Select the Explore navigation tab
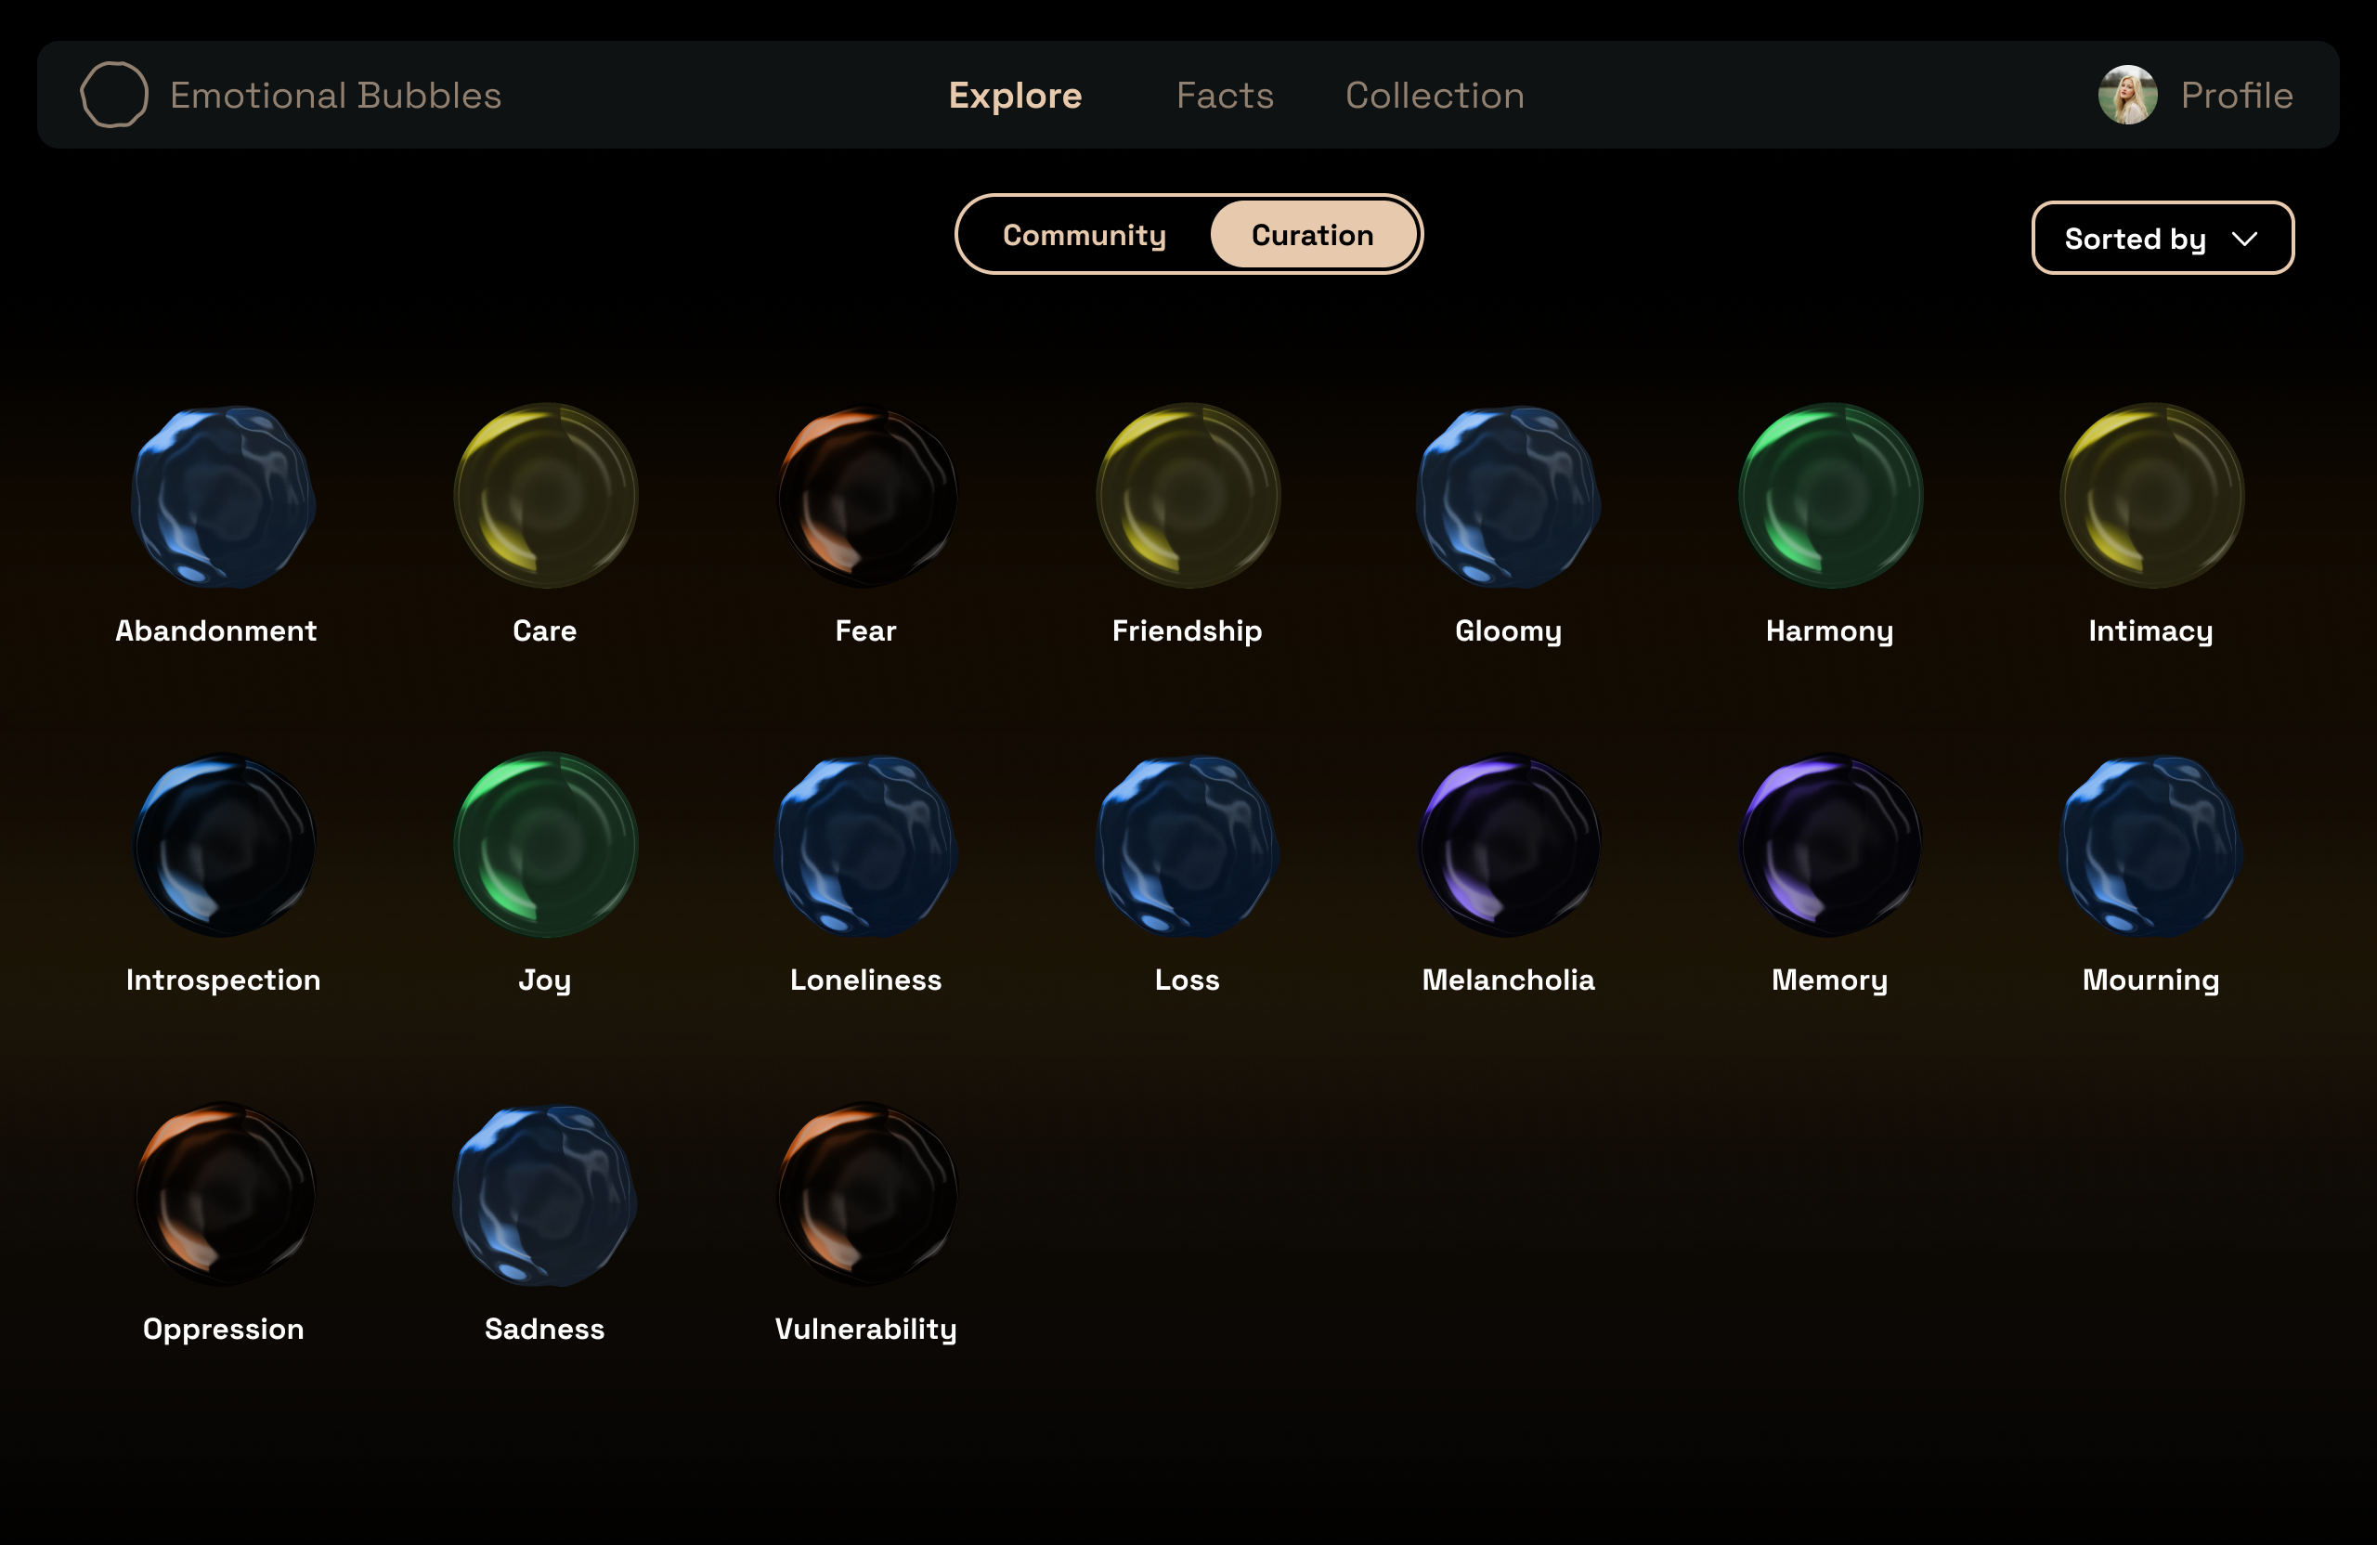Screen dimensions: 2377x1545 click(1015, 96)
